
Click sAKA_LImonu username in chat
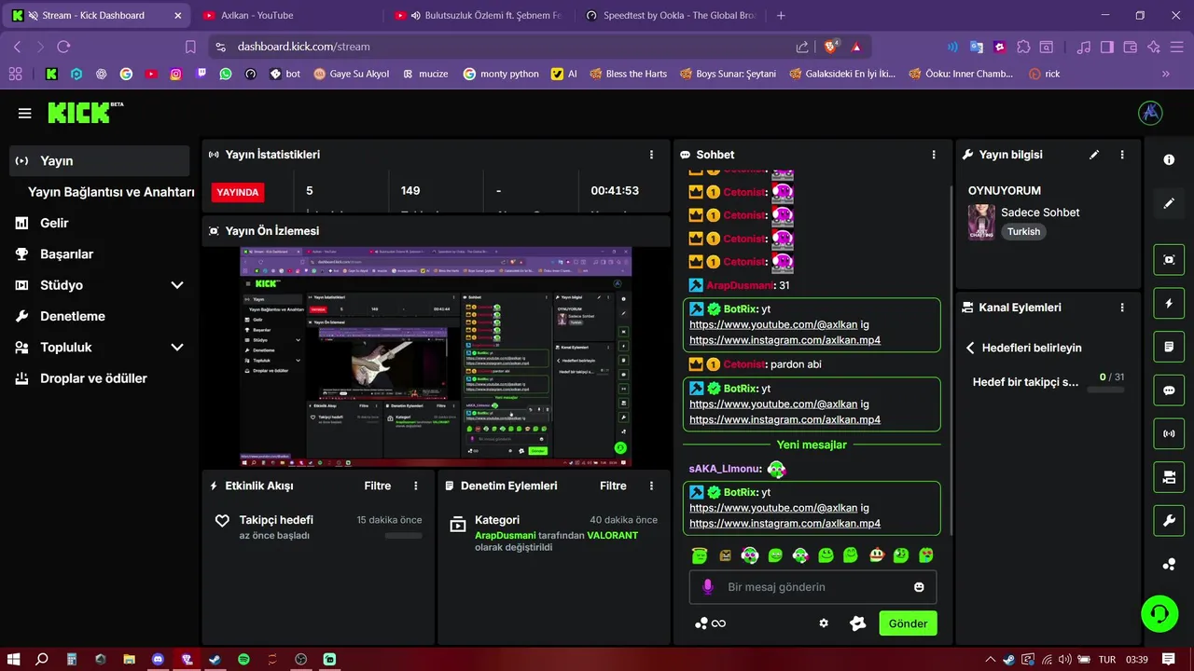pyautogui.click(x=726, y=469)
